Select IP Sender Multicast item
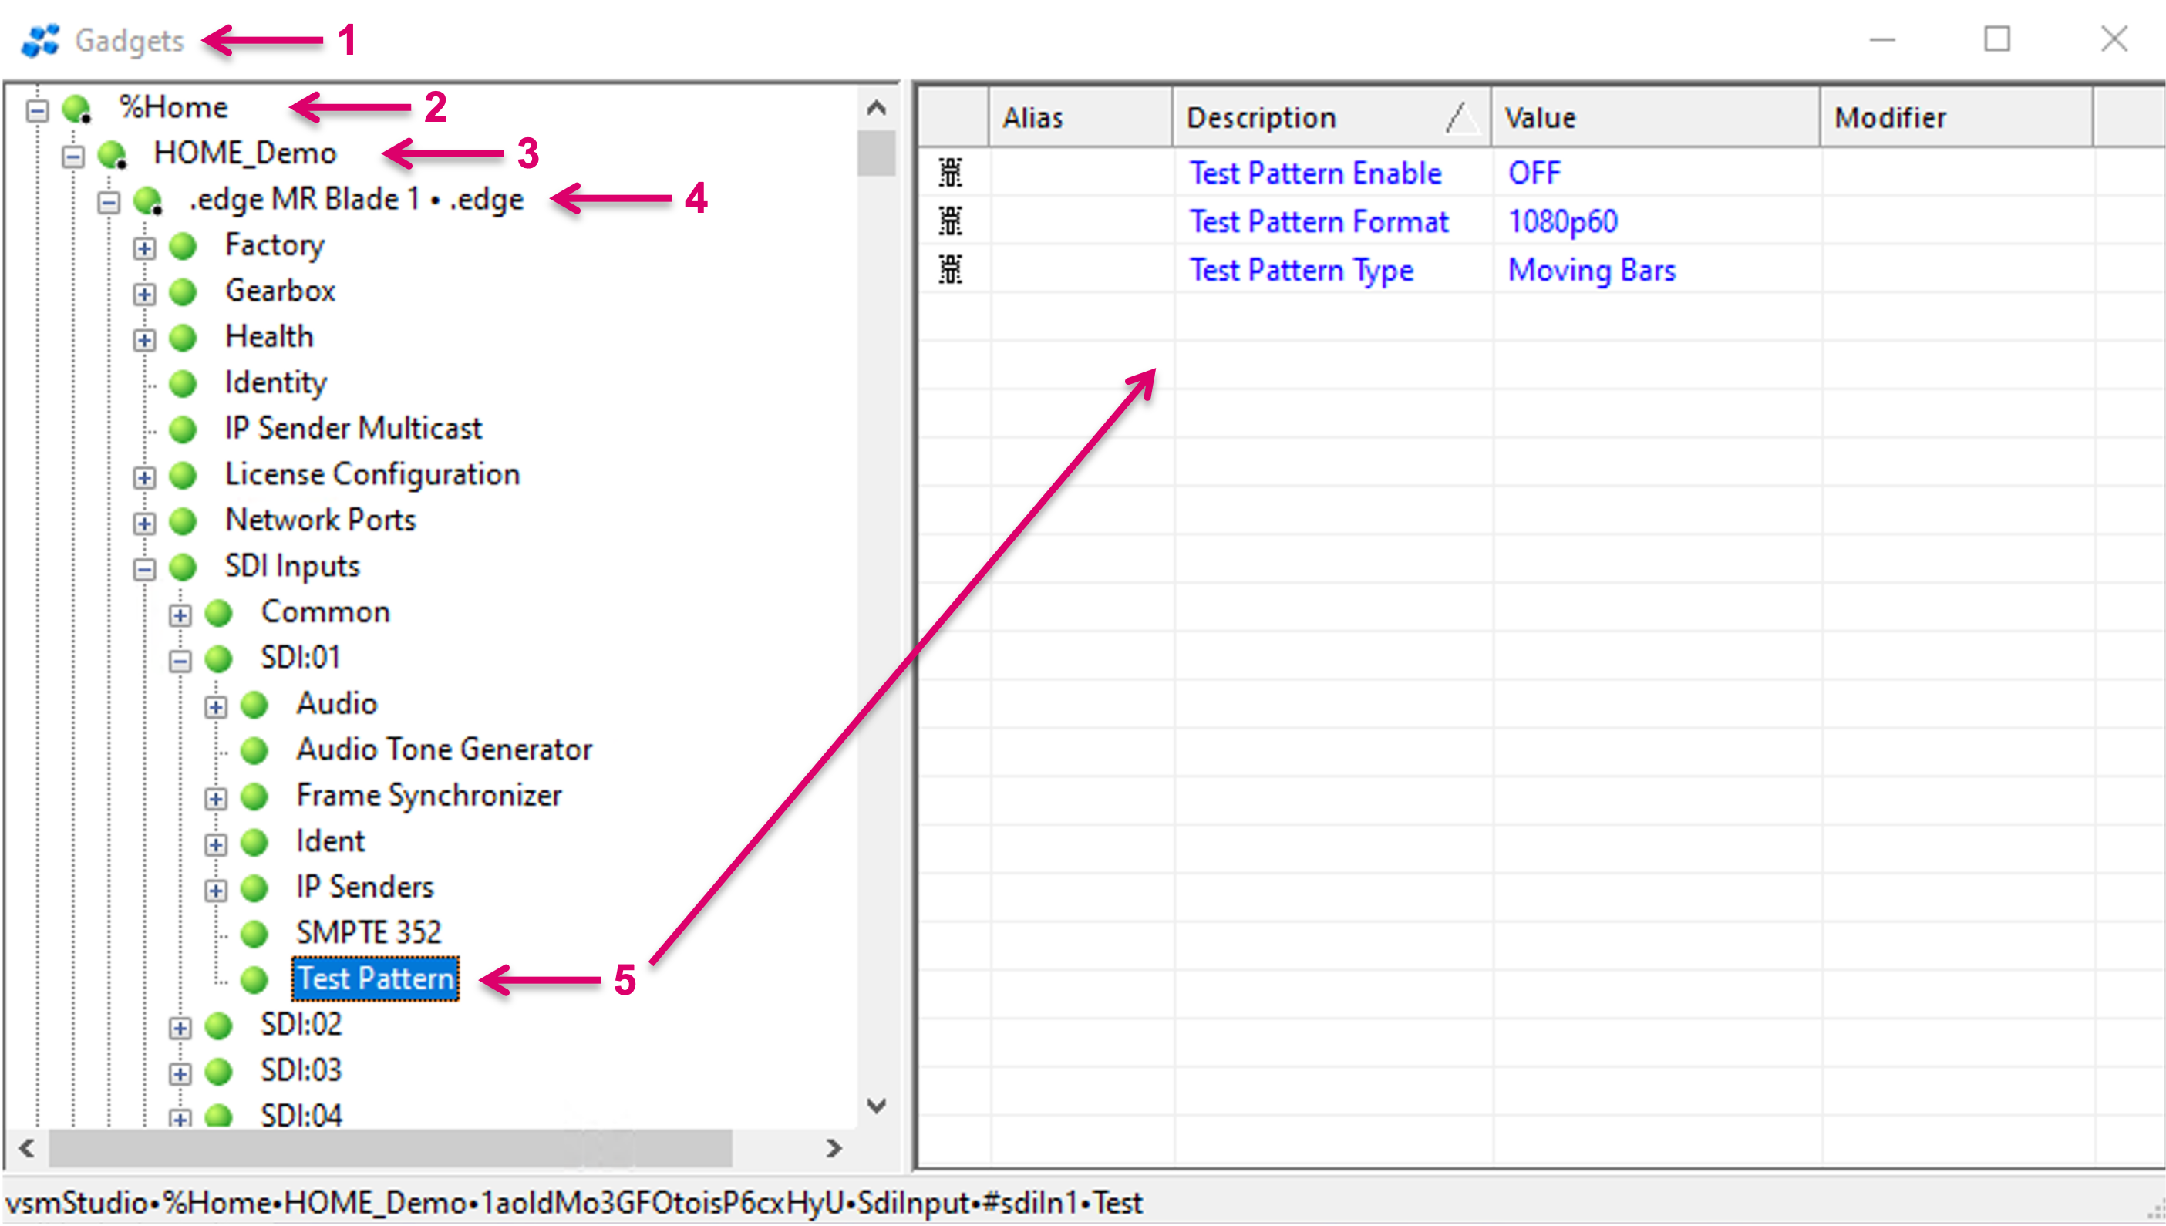This screenshot has width=2166, height=1226. [352, 428]
